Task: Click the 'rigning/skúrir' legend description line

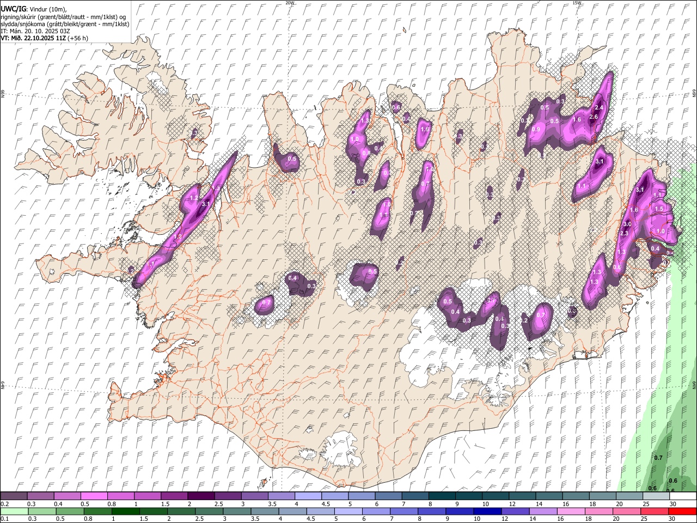Action: point(64,17)
